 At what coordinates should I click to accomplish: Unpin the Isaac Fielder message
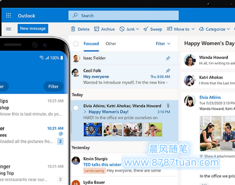click(168, 58)
